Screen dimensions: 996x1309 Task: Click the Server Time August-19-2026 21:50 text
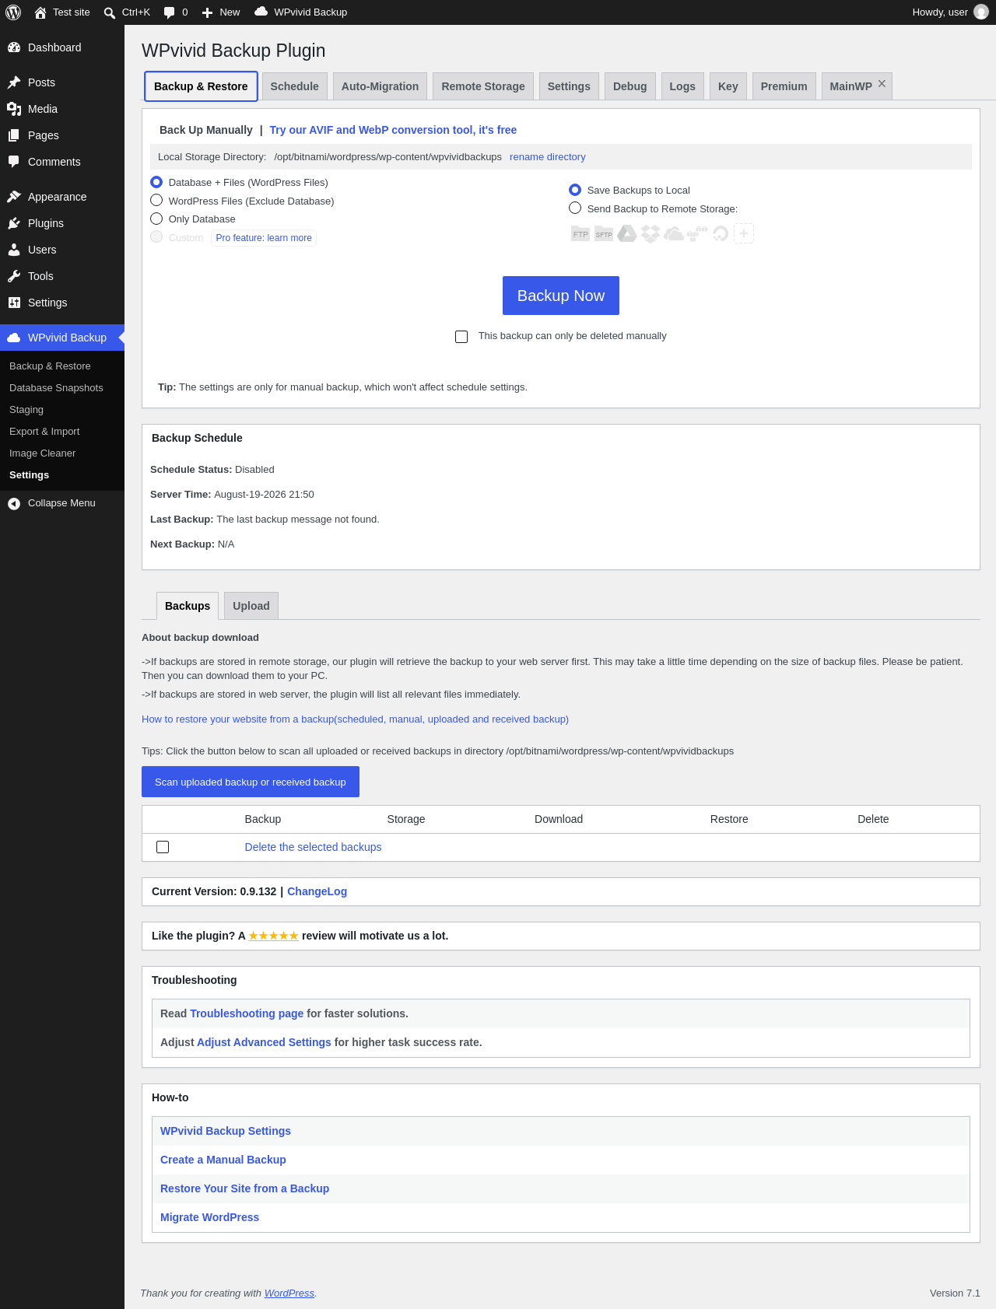tap(232, 495)
